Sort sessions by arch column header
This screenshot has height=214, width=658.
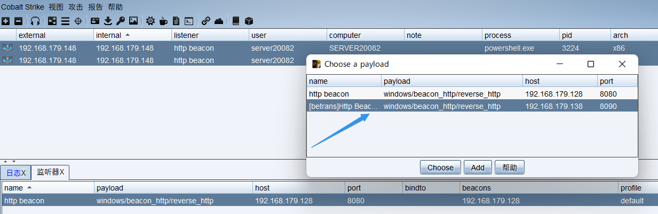click(x=635, y=35)
